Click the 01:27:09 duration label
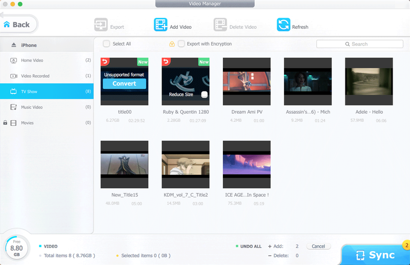The height and width of the screenshot is (265, 410). [x=198, y=121]
